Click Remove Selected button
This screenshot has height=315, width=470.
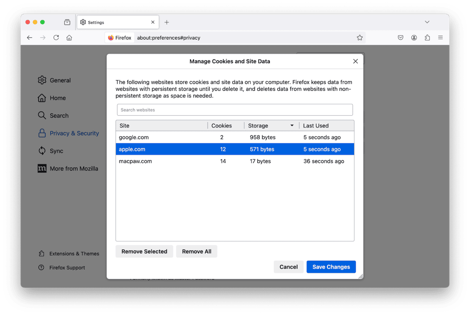pos(145,251)
